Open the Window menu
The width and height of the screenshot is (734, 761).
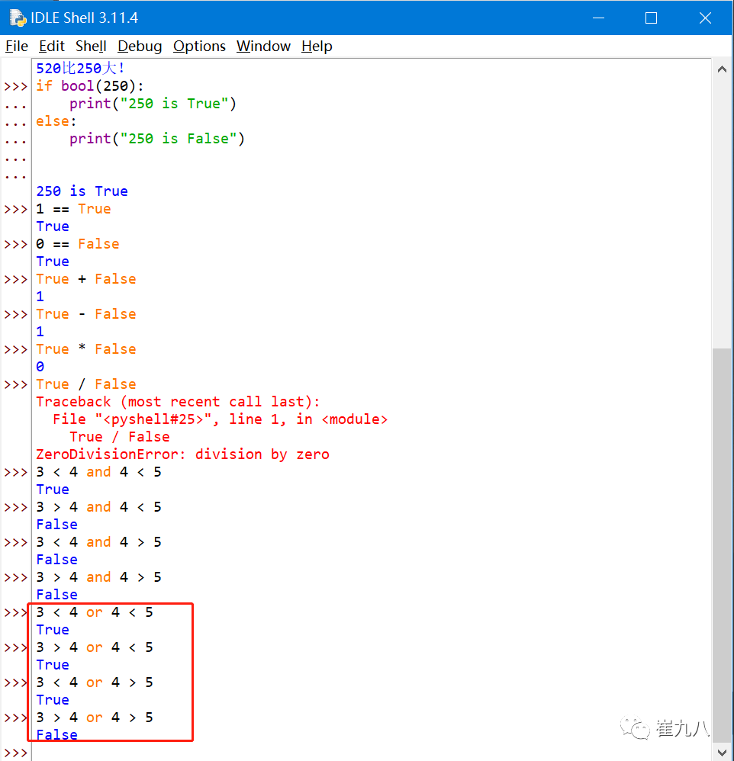[263, 46]
